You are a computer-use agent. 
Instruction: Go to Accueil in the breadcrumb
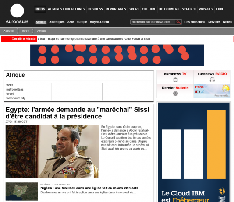tap(8, 31)
